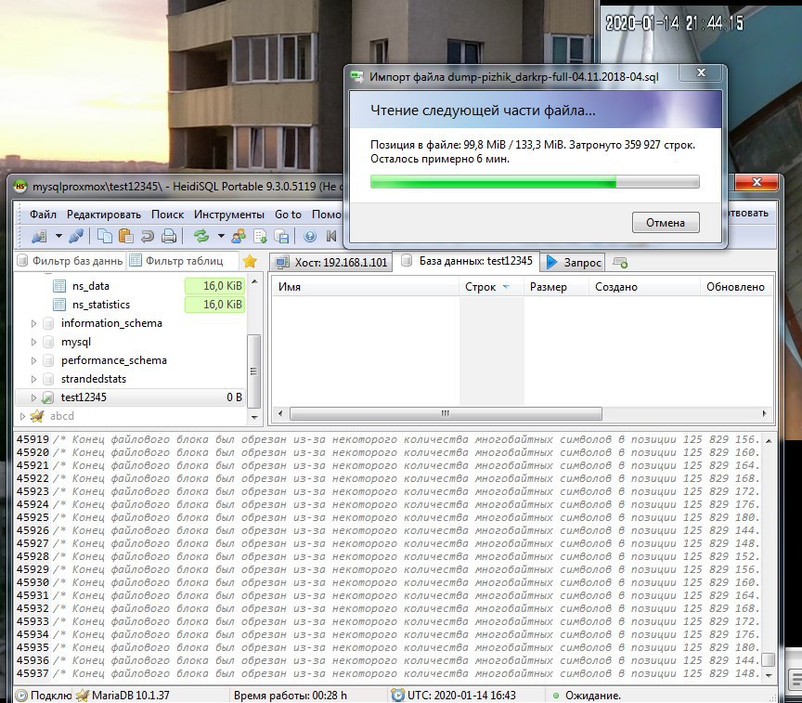The height and width of the screenshot is (703, 802).
Task: Expand the information_schema database
Action: coord(33,323)
